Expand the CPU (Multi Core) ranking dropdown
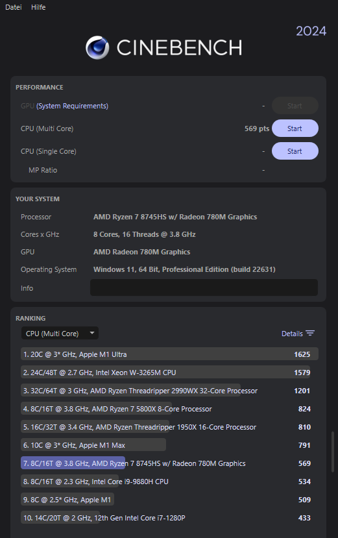Viewport: 338px width, 538px height. [60, 333]
